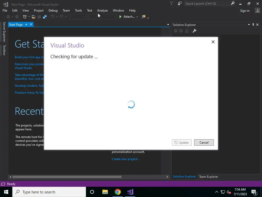Viewport: 262px width, 197px height.
Task: Click the Solution Explorer Back icon
Action: click(x=176, y=31)
